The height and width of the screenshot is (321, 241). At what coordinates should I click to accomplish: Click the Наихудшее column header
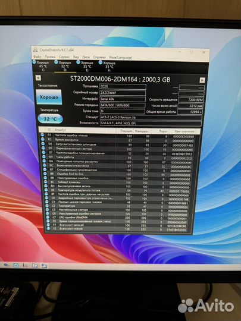point(142,131)
